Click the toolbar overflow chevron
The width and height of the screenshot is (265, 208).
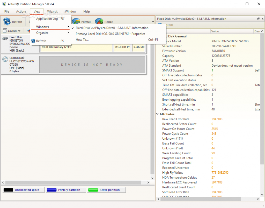pyautogui.click(x=153, y=22)
